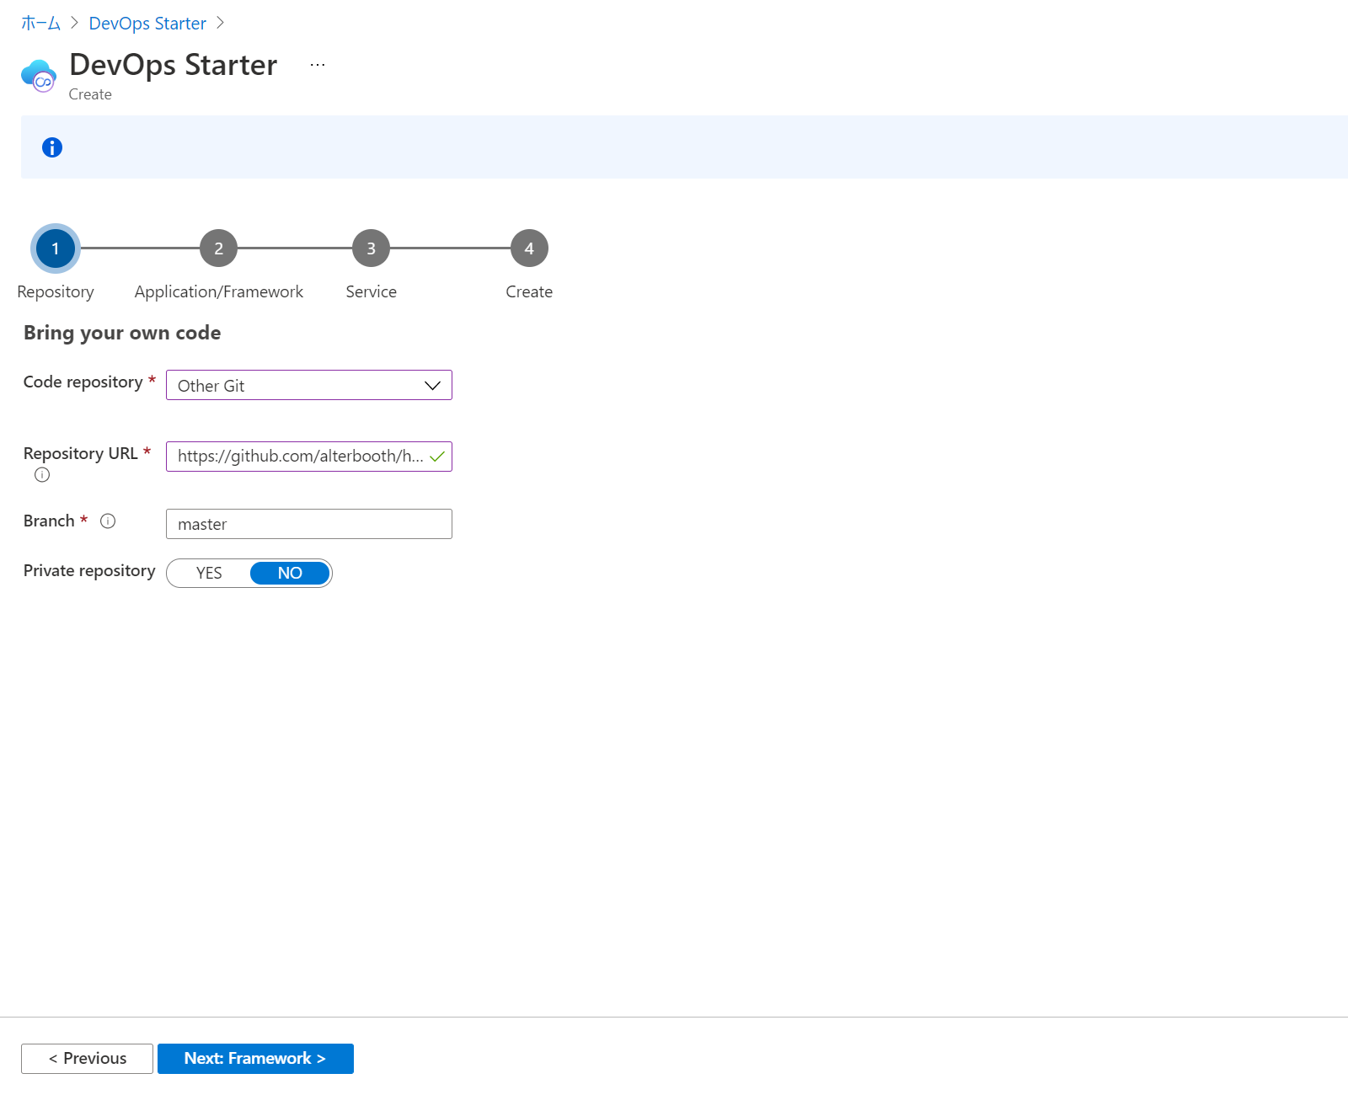Click the green validation checkmark in URL field
1348x1095 pixels.
click(437, 457)
